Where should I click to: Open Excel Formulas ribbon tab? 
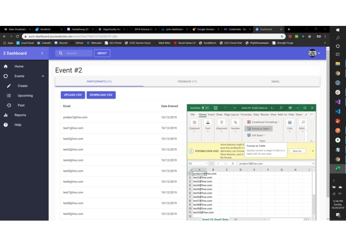(x=246, y=115)
